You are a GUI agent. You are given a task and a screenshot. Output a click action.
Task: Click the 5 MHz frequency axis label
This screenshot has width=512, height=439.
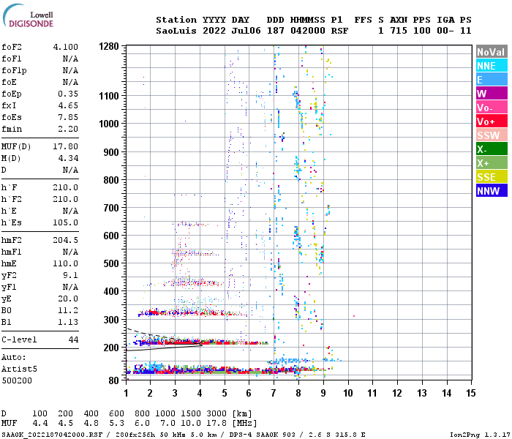225,393
